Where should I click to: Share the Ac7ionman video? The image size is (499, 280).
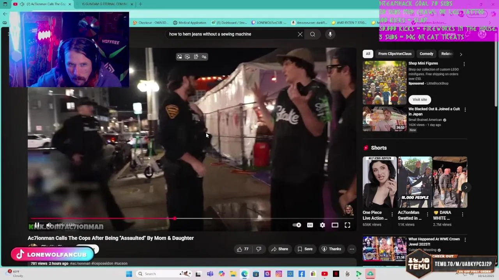pyautogui.click(x=280, y=249)
